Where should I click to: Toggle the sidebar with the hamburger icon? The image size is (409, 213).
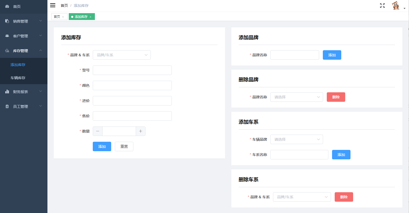pyautogui.click(x=52, y=5)
